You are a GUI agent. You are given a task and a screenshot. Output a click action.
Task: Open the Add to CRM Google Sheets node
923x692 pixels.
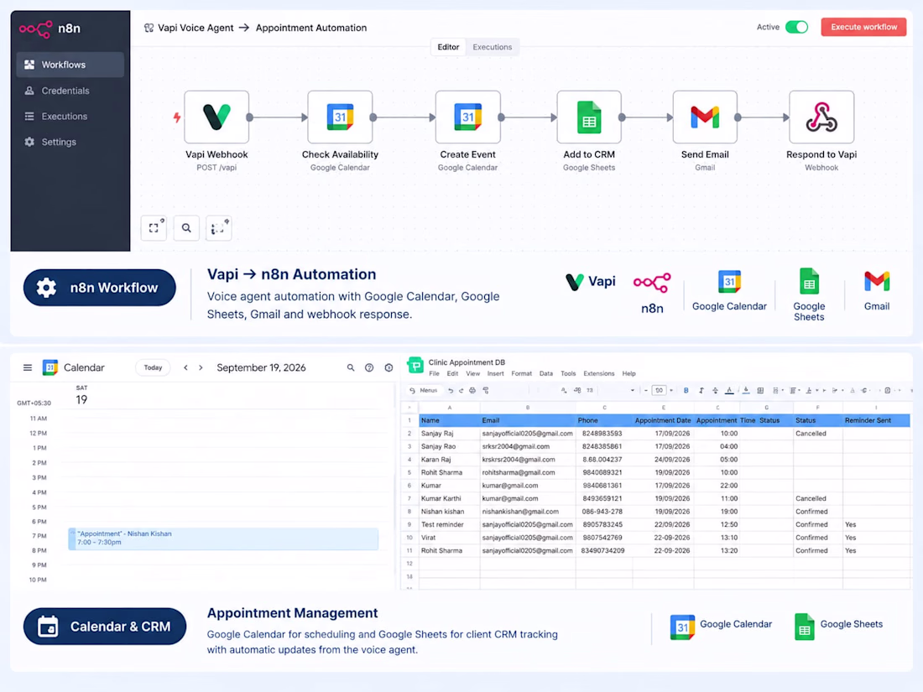pyautogui.click(x=589, y=117)
